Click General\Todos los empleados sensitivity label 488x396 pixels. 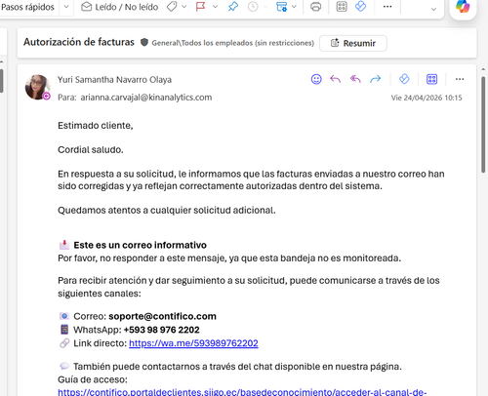tap(233, 43)
